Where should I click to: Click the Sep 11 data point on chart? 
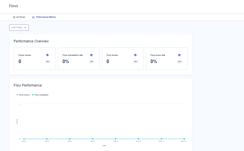coord(161,139)
